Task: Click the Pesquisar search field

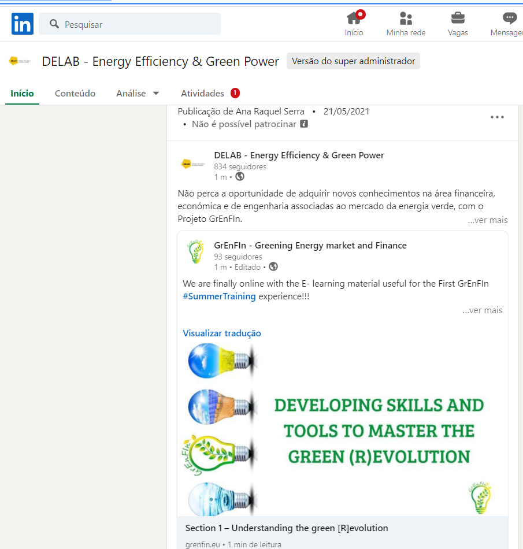Action: pyautogui.click(x=130, y=24)
